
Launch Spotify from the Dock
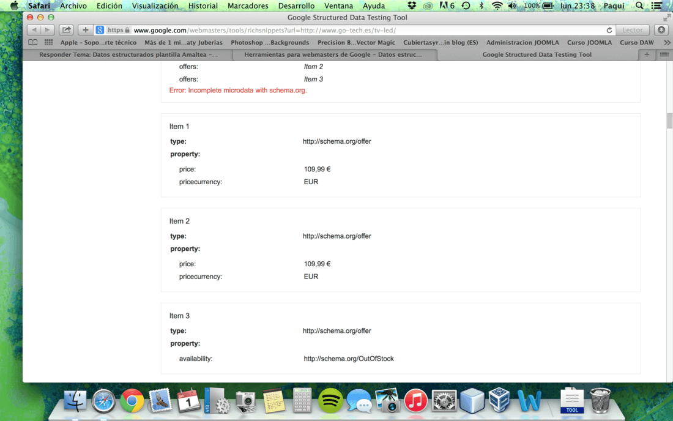[x=330, y=400]
